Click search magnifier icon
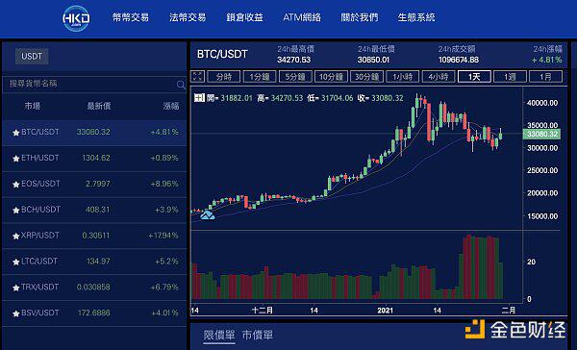Image resolution: width=577 pixels, height=350 pixels. 181,85
